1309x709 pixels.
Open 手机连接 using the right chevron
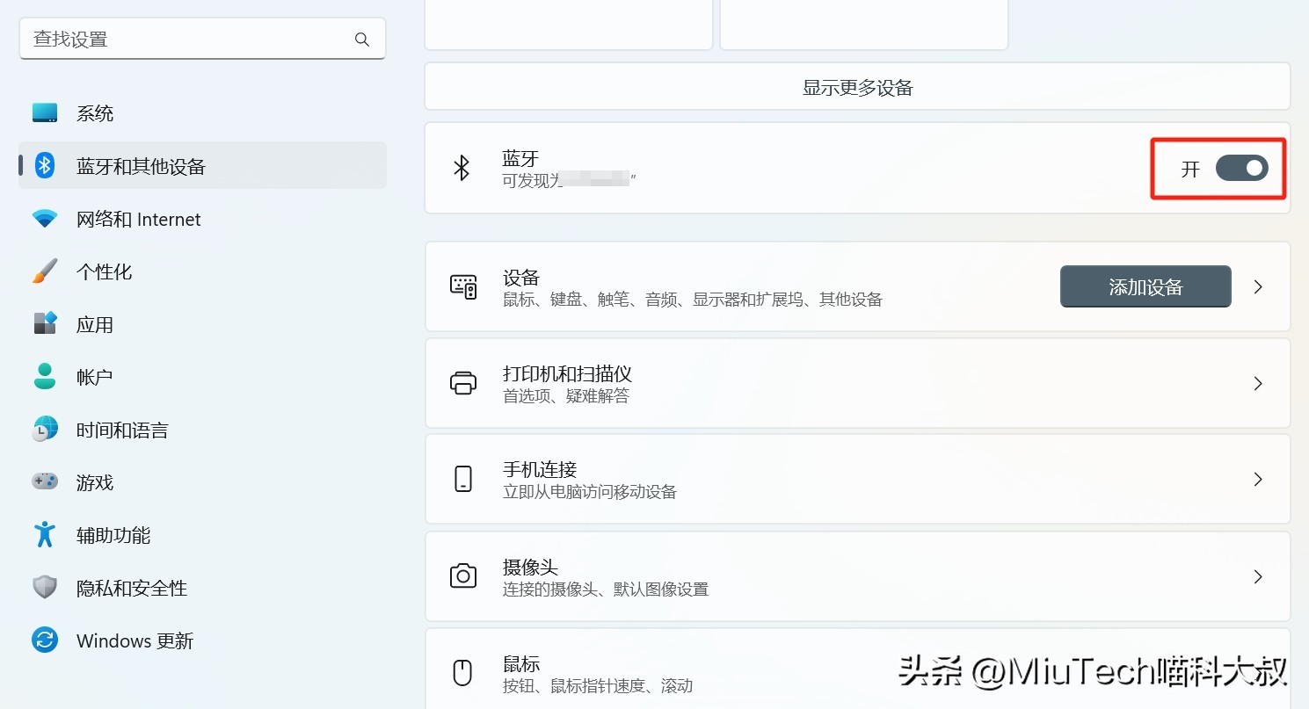[1258, 480]
